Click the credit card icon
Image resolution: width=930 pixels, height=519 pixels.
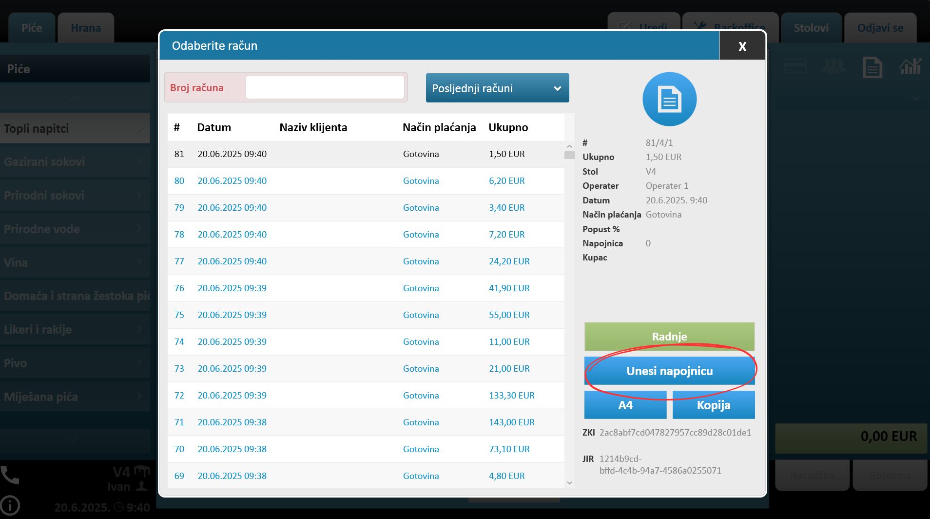pos(794,66)
